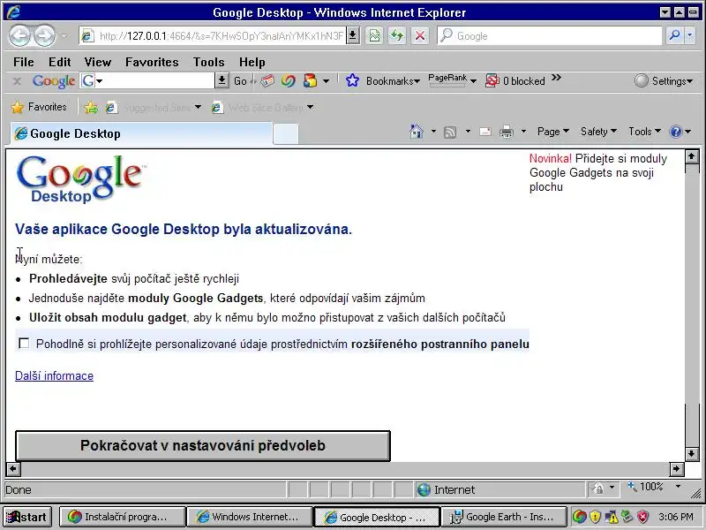
Task: Click the RSS feeds icon
Action: point(450,132)
